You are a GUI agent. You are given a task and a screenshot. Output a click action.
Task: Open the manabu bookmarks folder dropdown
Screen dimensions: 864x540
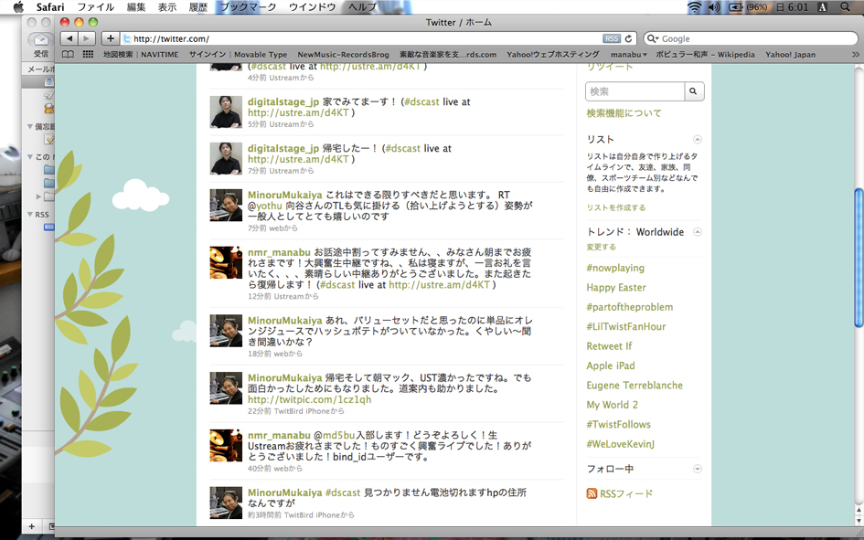click(x=629, y=55)
